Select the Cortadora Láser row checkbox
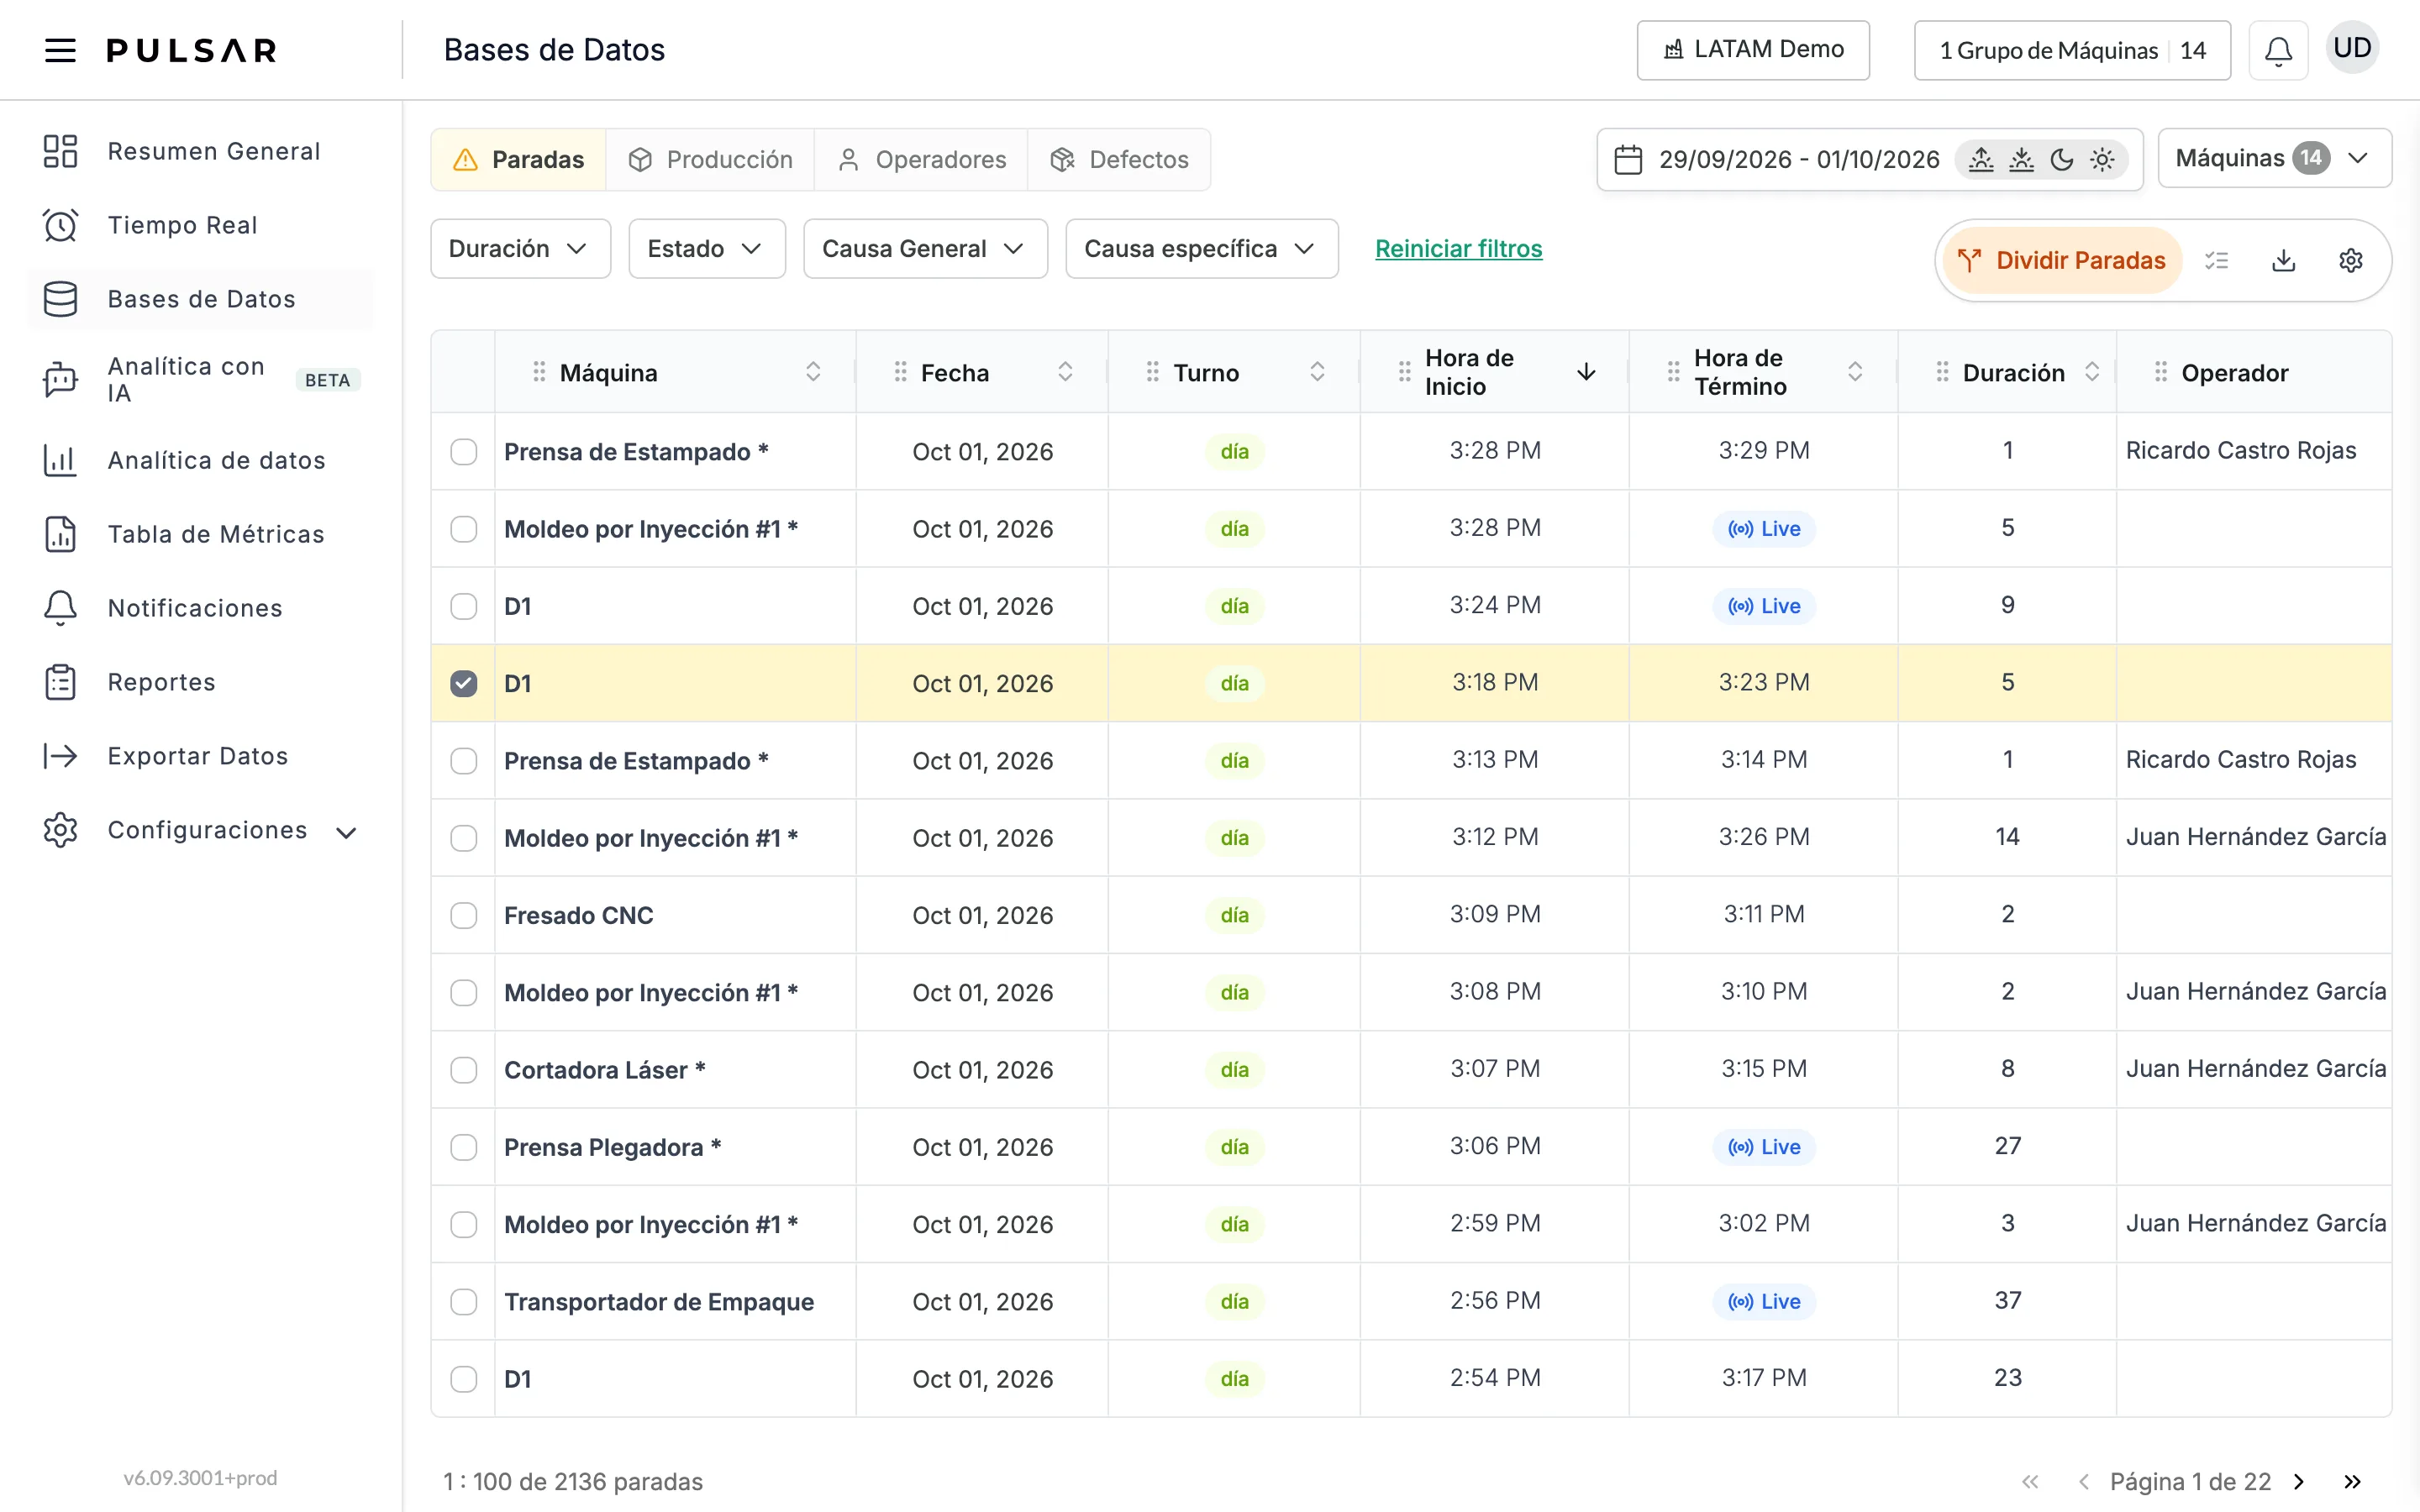Screen dimensions: 2420x1512 464,1070
